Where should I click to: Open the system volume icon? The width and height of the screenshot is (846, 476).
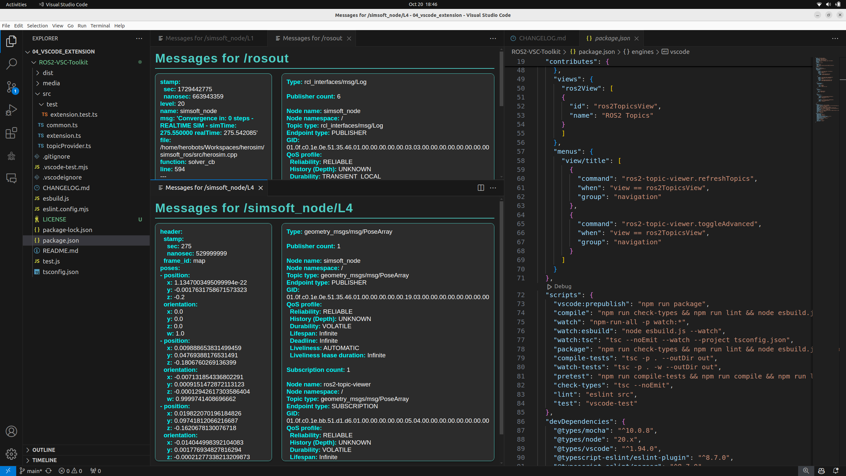pos(828,4)
